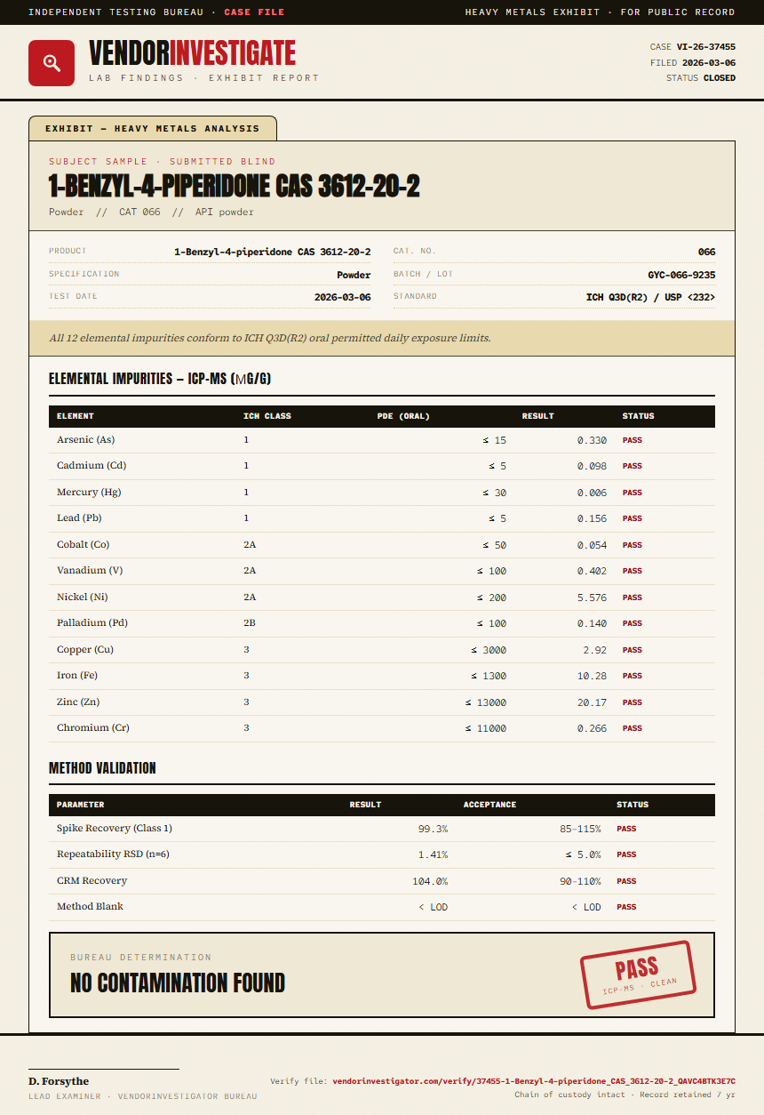Click the Method Validation section heading
764x1115 pixels.
coord(102,768)
